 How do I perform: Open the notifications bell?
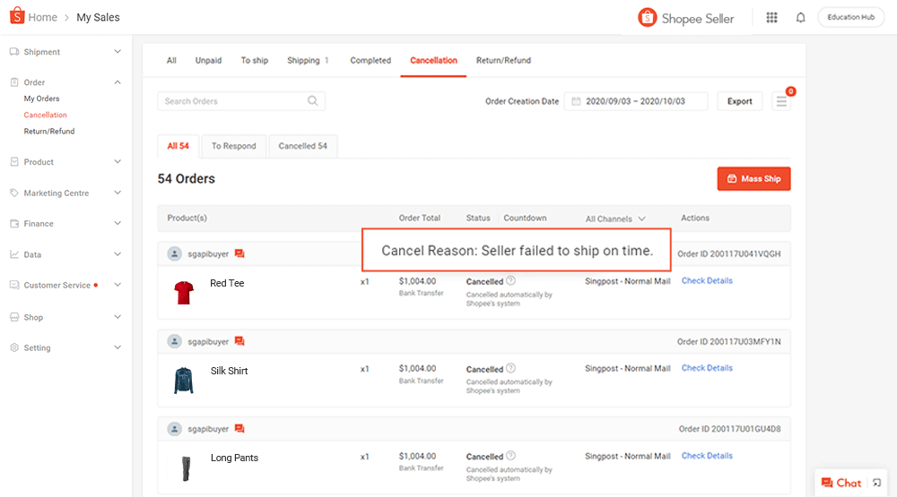(800, 17)
